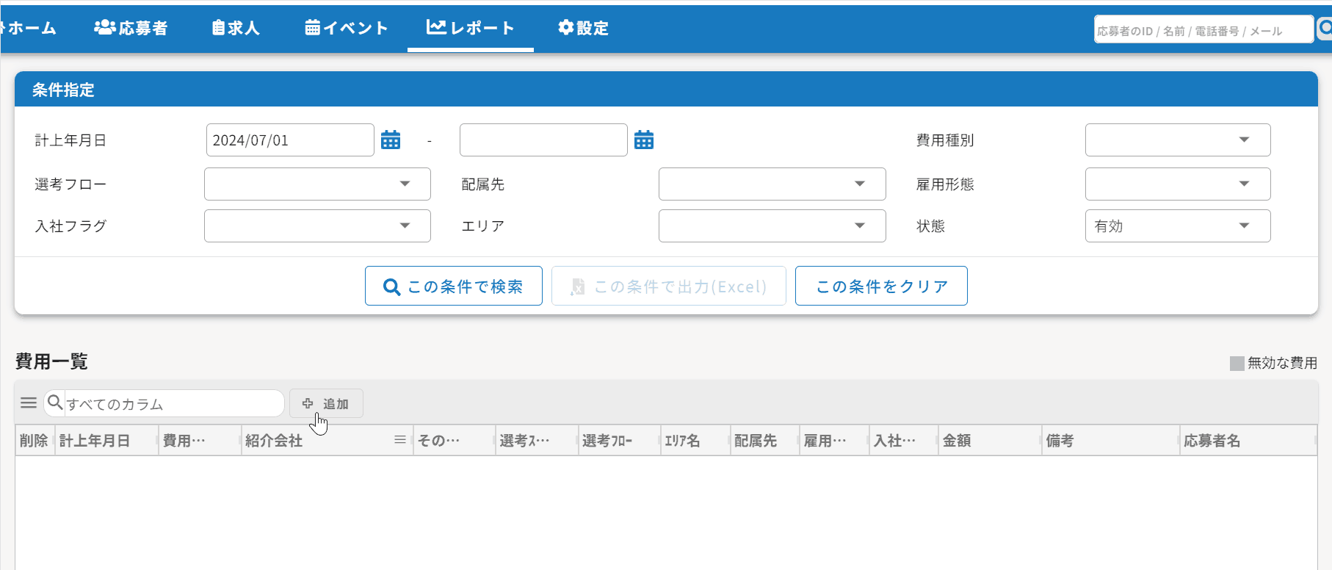Click この条件で出力(Excel) button
The image size is (1332, 570).
point(669,286)
